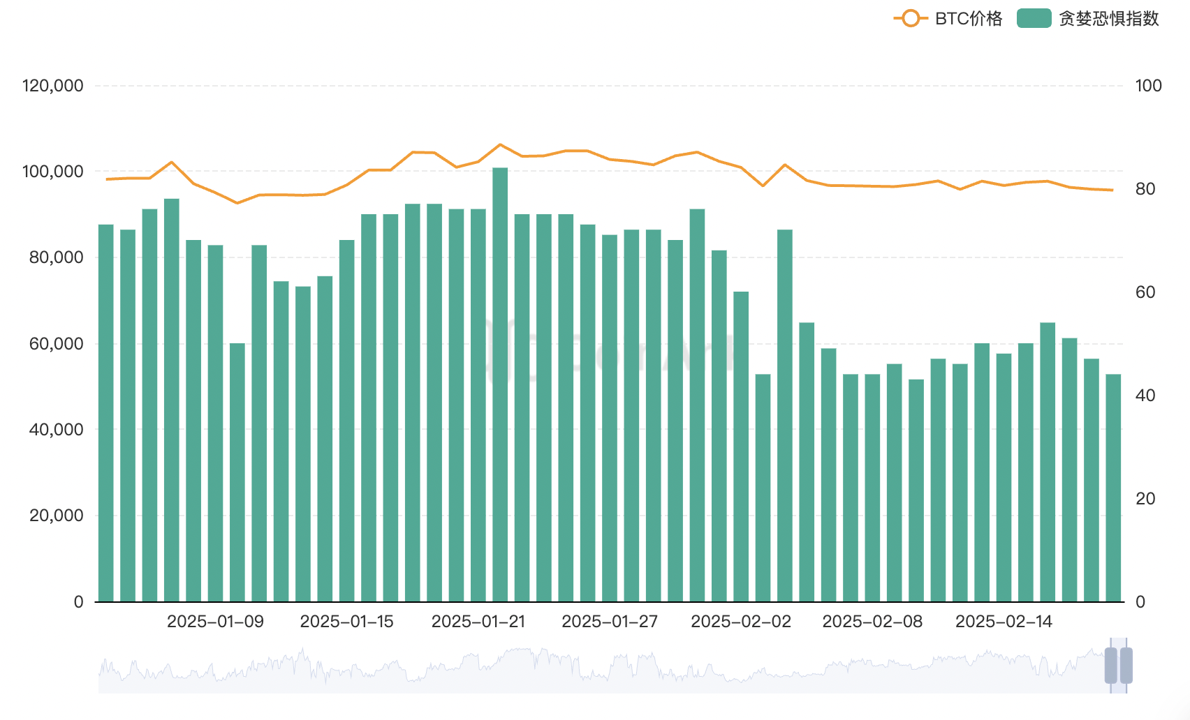Click the 2025-01-15 date label on x-axis

coord(346,622)
